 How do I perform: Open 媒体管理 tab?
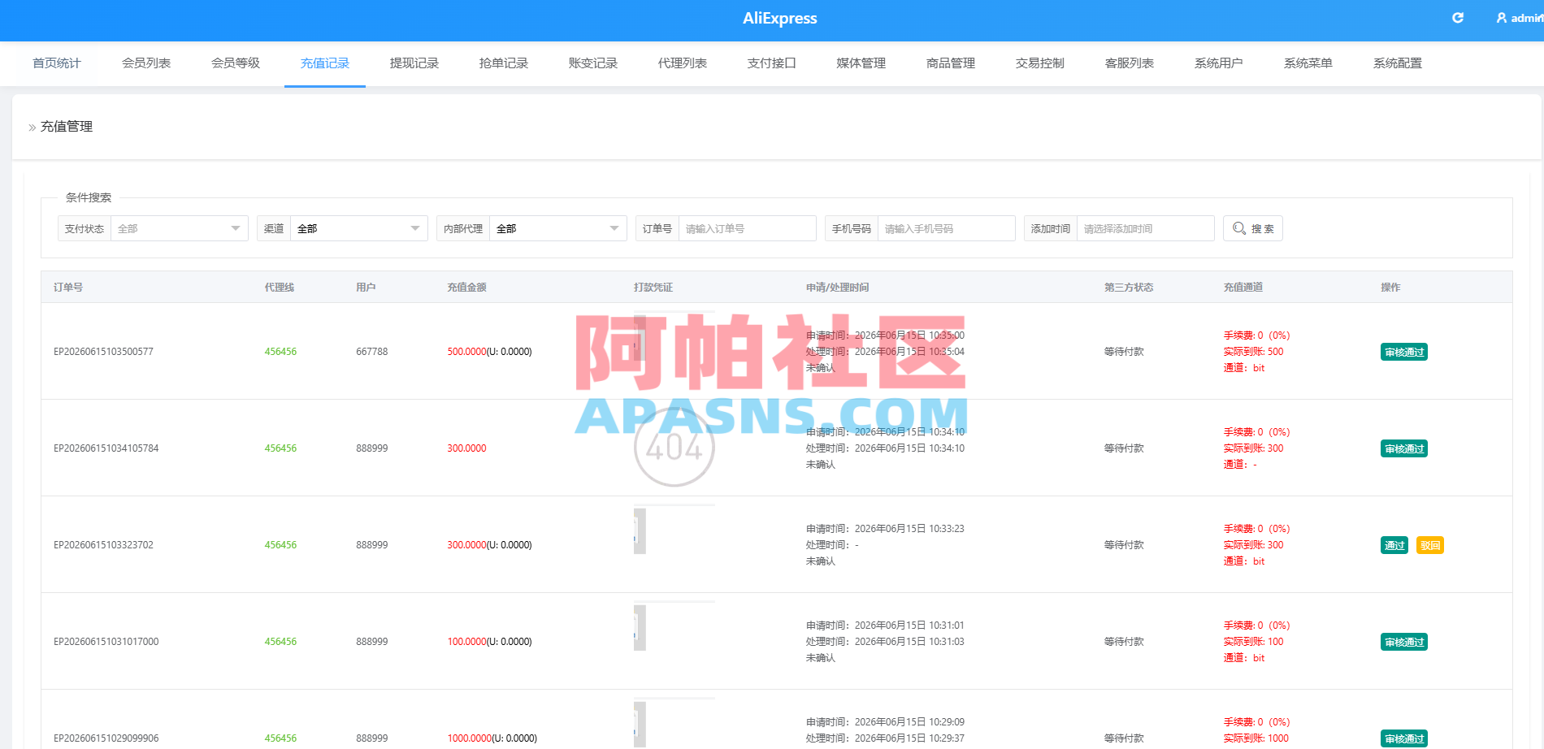click(x=861, y=63)
